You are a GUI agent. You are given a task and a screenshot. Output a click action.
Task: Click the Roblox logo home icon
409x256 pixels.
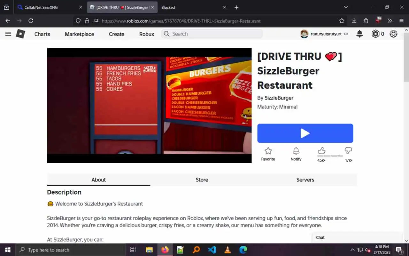(x=20, y=34)
